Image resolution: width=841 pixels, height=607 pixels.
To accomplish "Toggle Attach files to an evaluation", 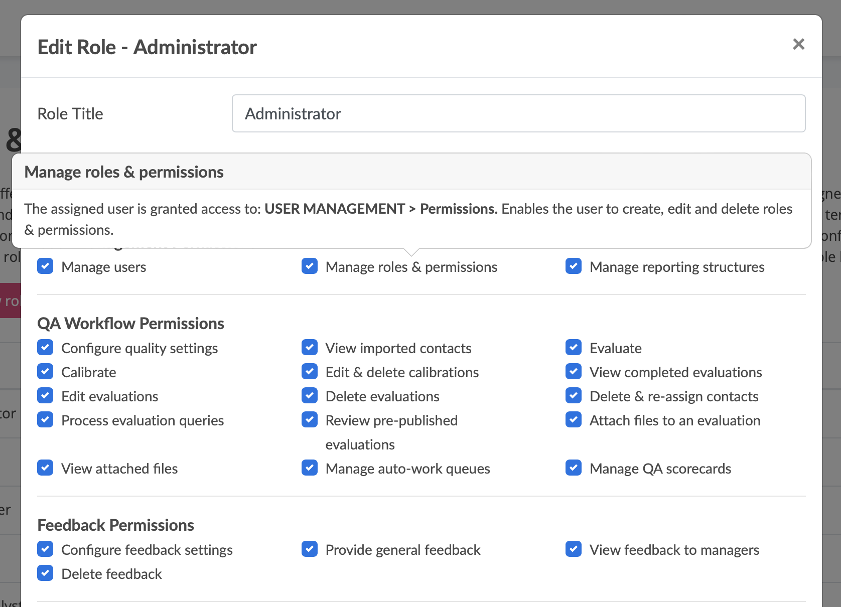I will 574,420.
